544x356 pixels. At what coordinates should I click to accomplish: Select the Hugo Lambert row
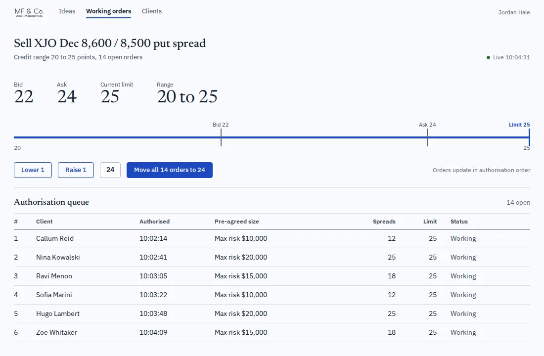272,313
